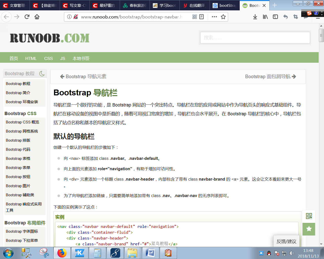324x259 pixels.
Task: Open the browser home page
Action: [37, 17]
